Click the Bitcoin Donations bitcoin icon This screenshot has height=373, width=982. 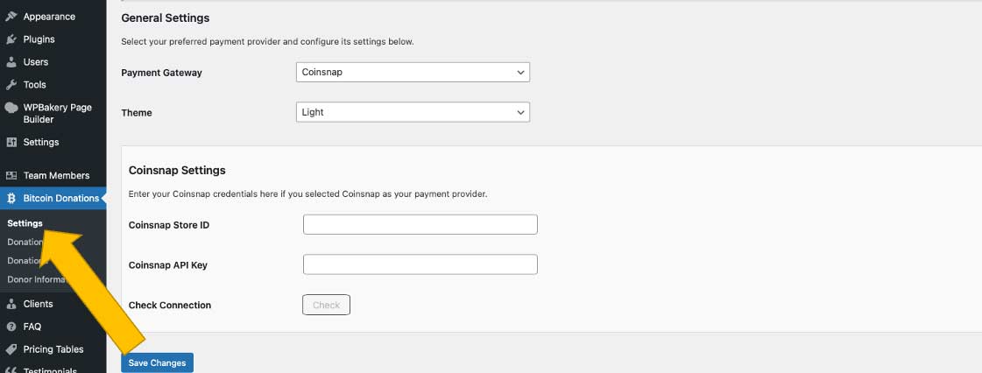click(11, 199)
